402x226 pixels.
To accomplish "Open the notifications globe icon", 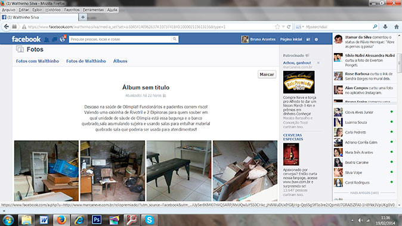I will click(x=62, y=39).
